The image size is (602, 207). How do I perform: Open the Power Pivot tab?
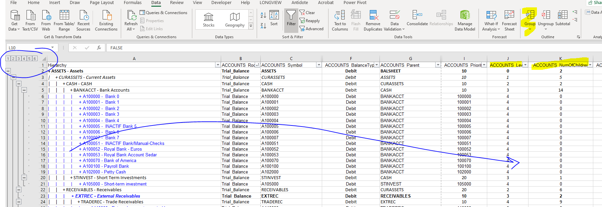(355, 3)
